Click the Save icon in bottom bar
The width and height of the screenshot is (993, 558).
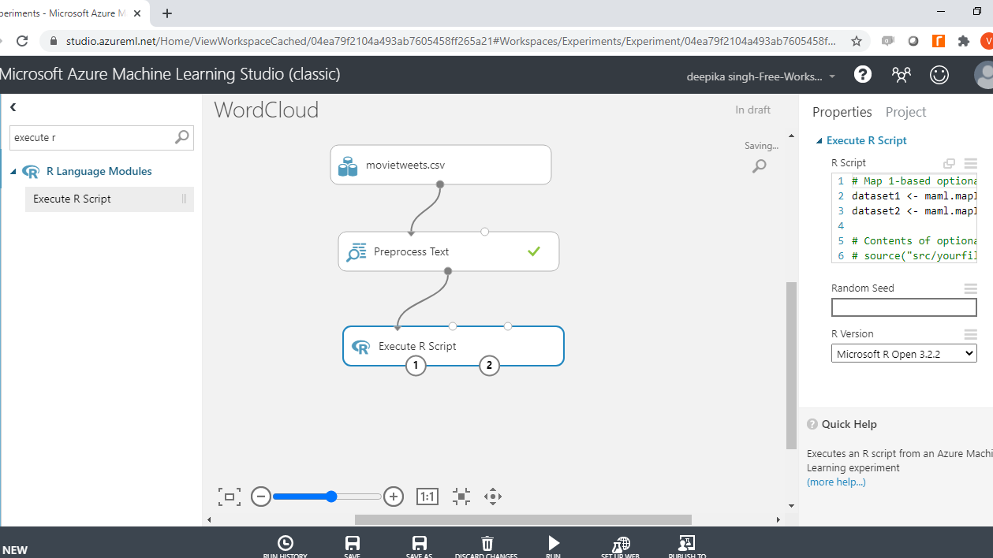353,543
